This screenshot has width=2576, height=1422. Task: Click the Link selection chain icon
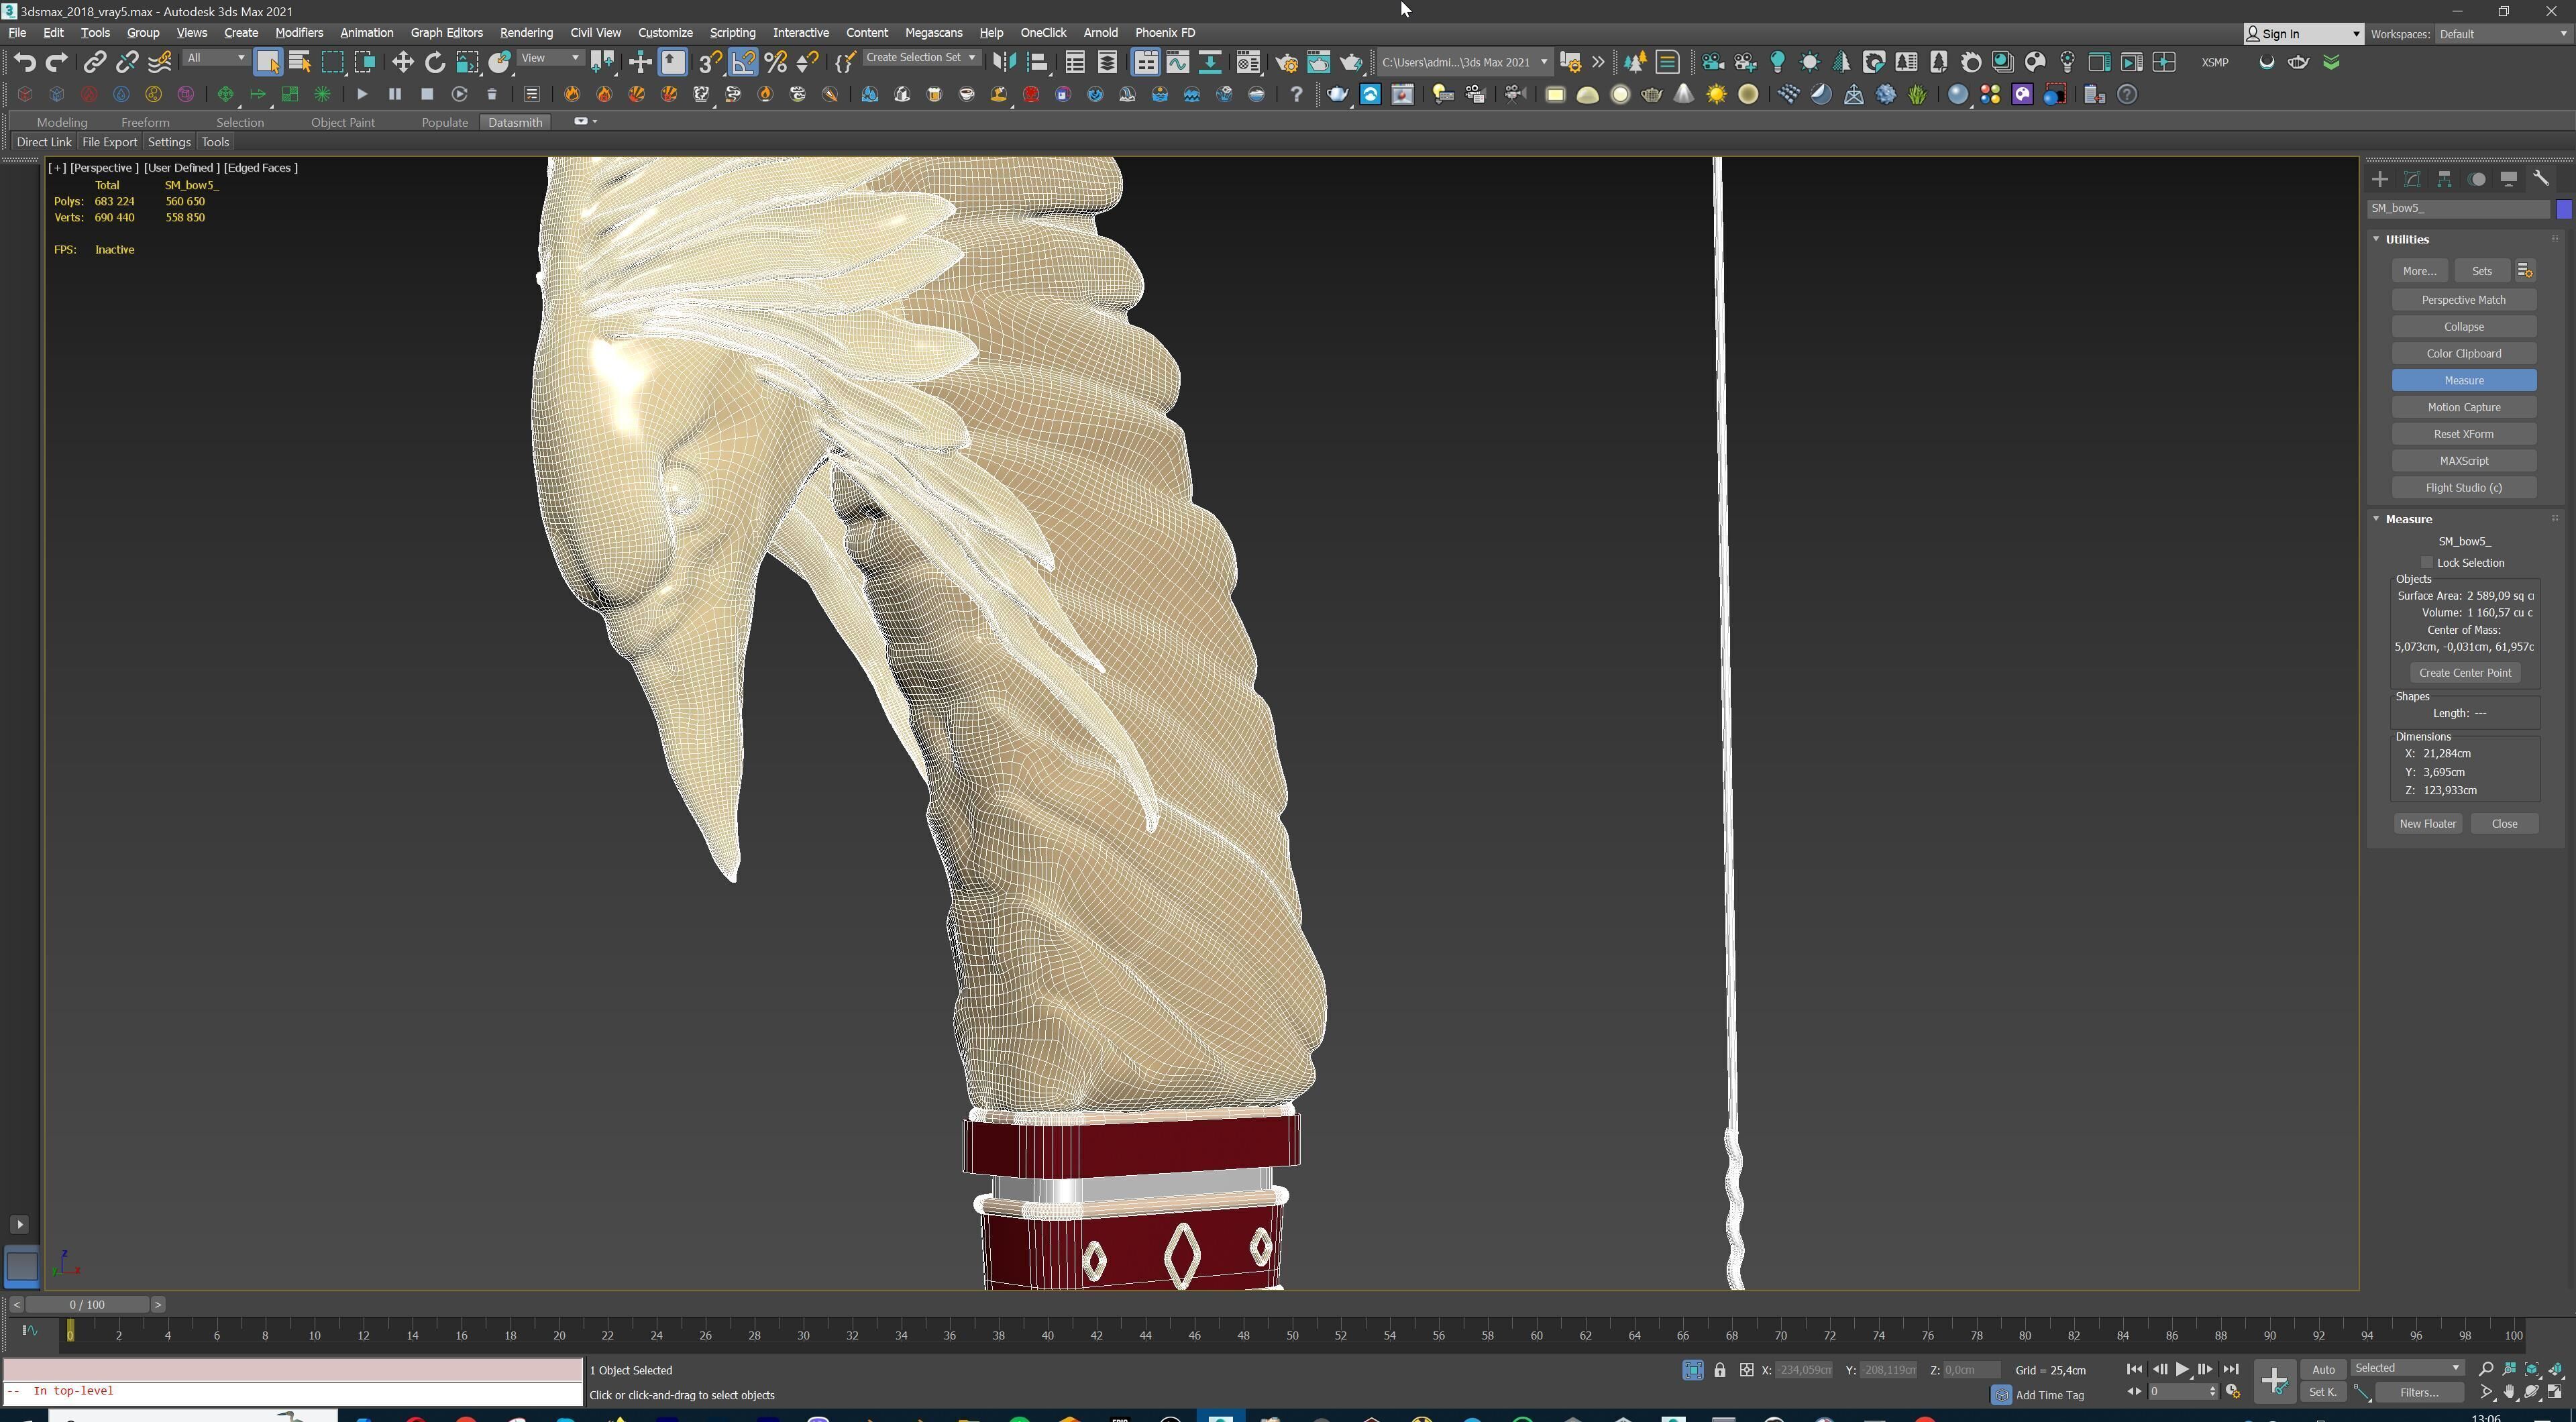coord(94,62)
